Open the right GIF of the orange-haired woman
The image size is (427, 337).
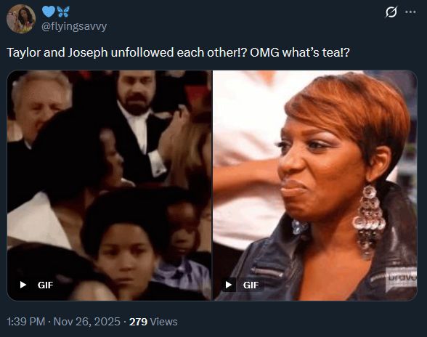click(315, 185)
